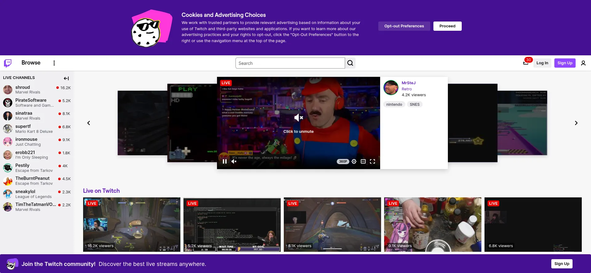Pause the featured stream player

point(225,161)
